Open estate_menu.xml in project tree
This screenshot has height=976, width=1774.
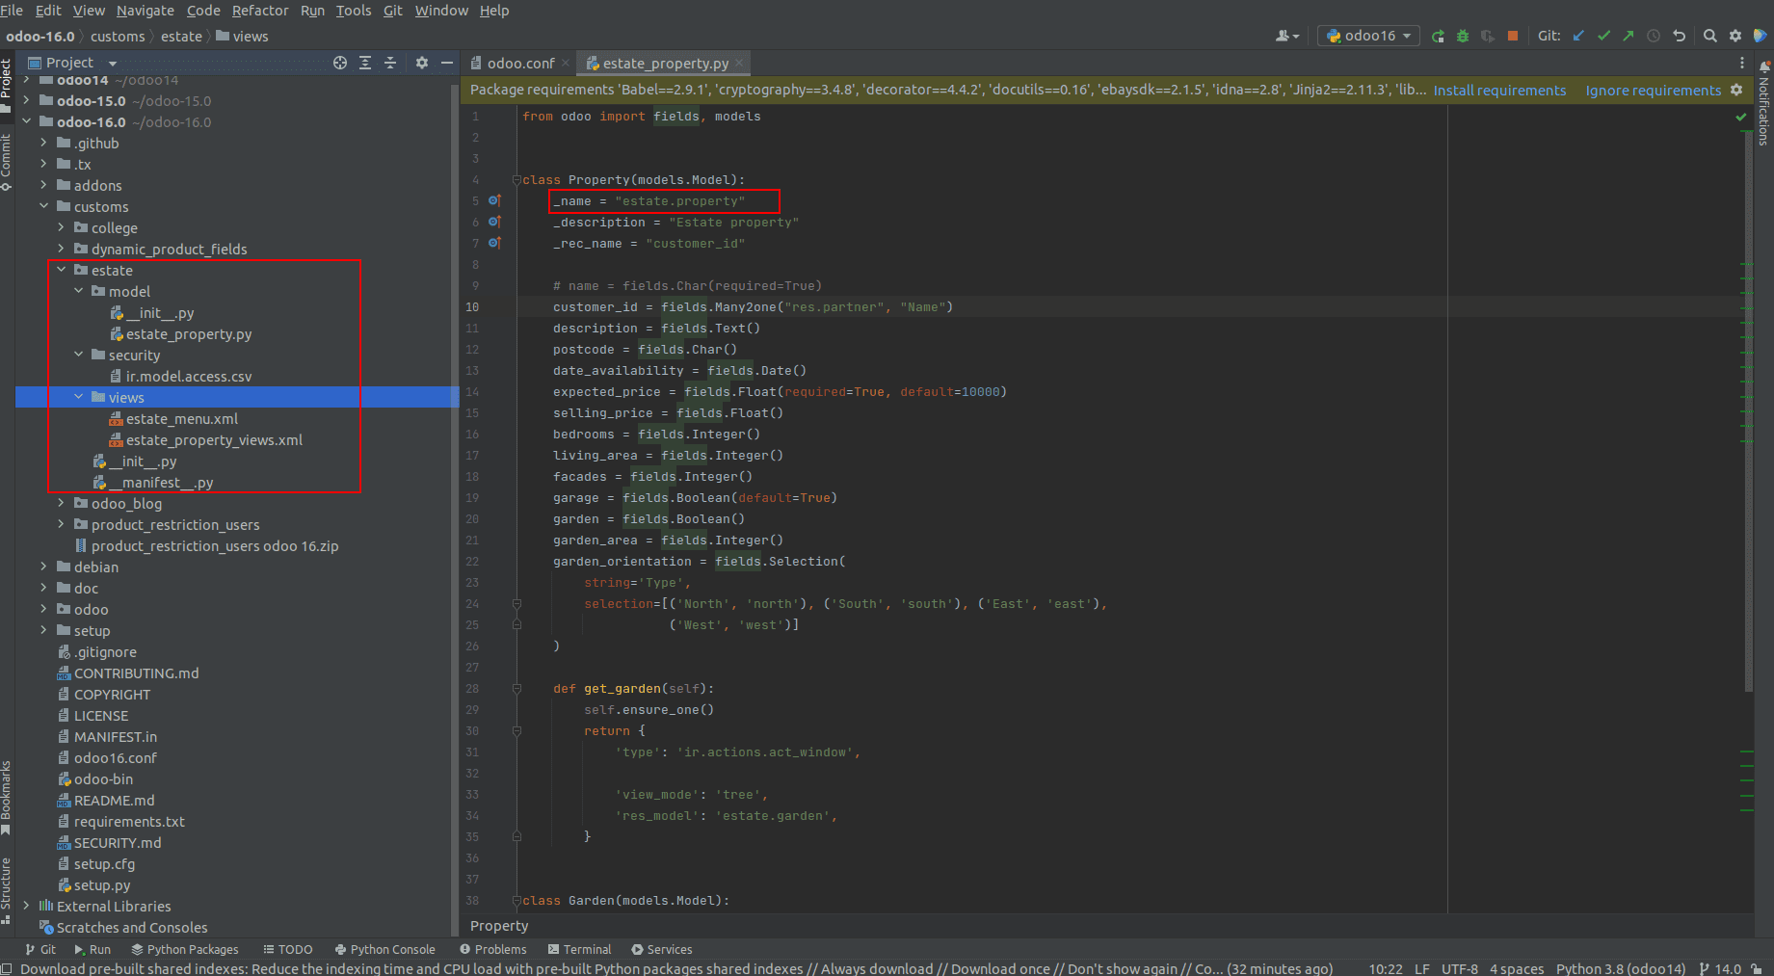[x=182, y=419]
